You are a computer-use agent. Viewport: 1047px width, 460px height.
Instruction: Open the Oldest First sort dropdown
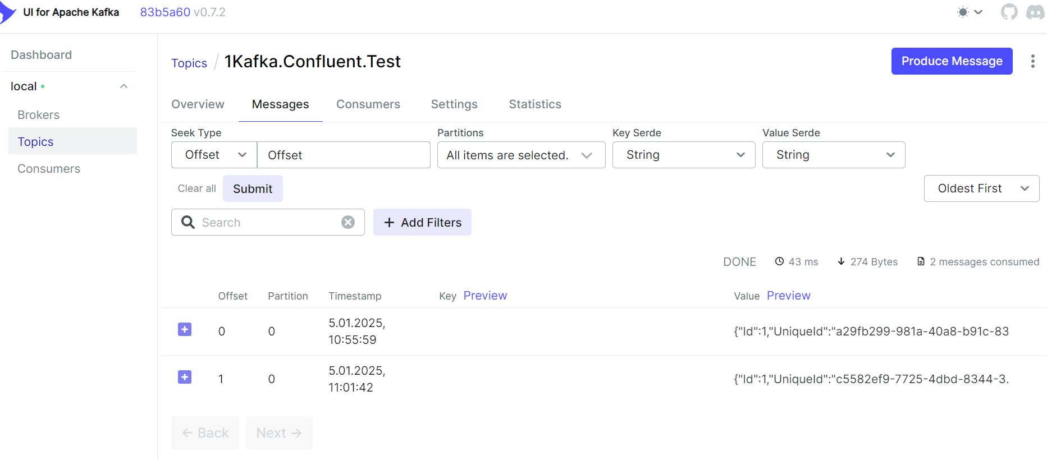pyautogui.click(x=981, y=188)
